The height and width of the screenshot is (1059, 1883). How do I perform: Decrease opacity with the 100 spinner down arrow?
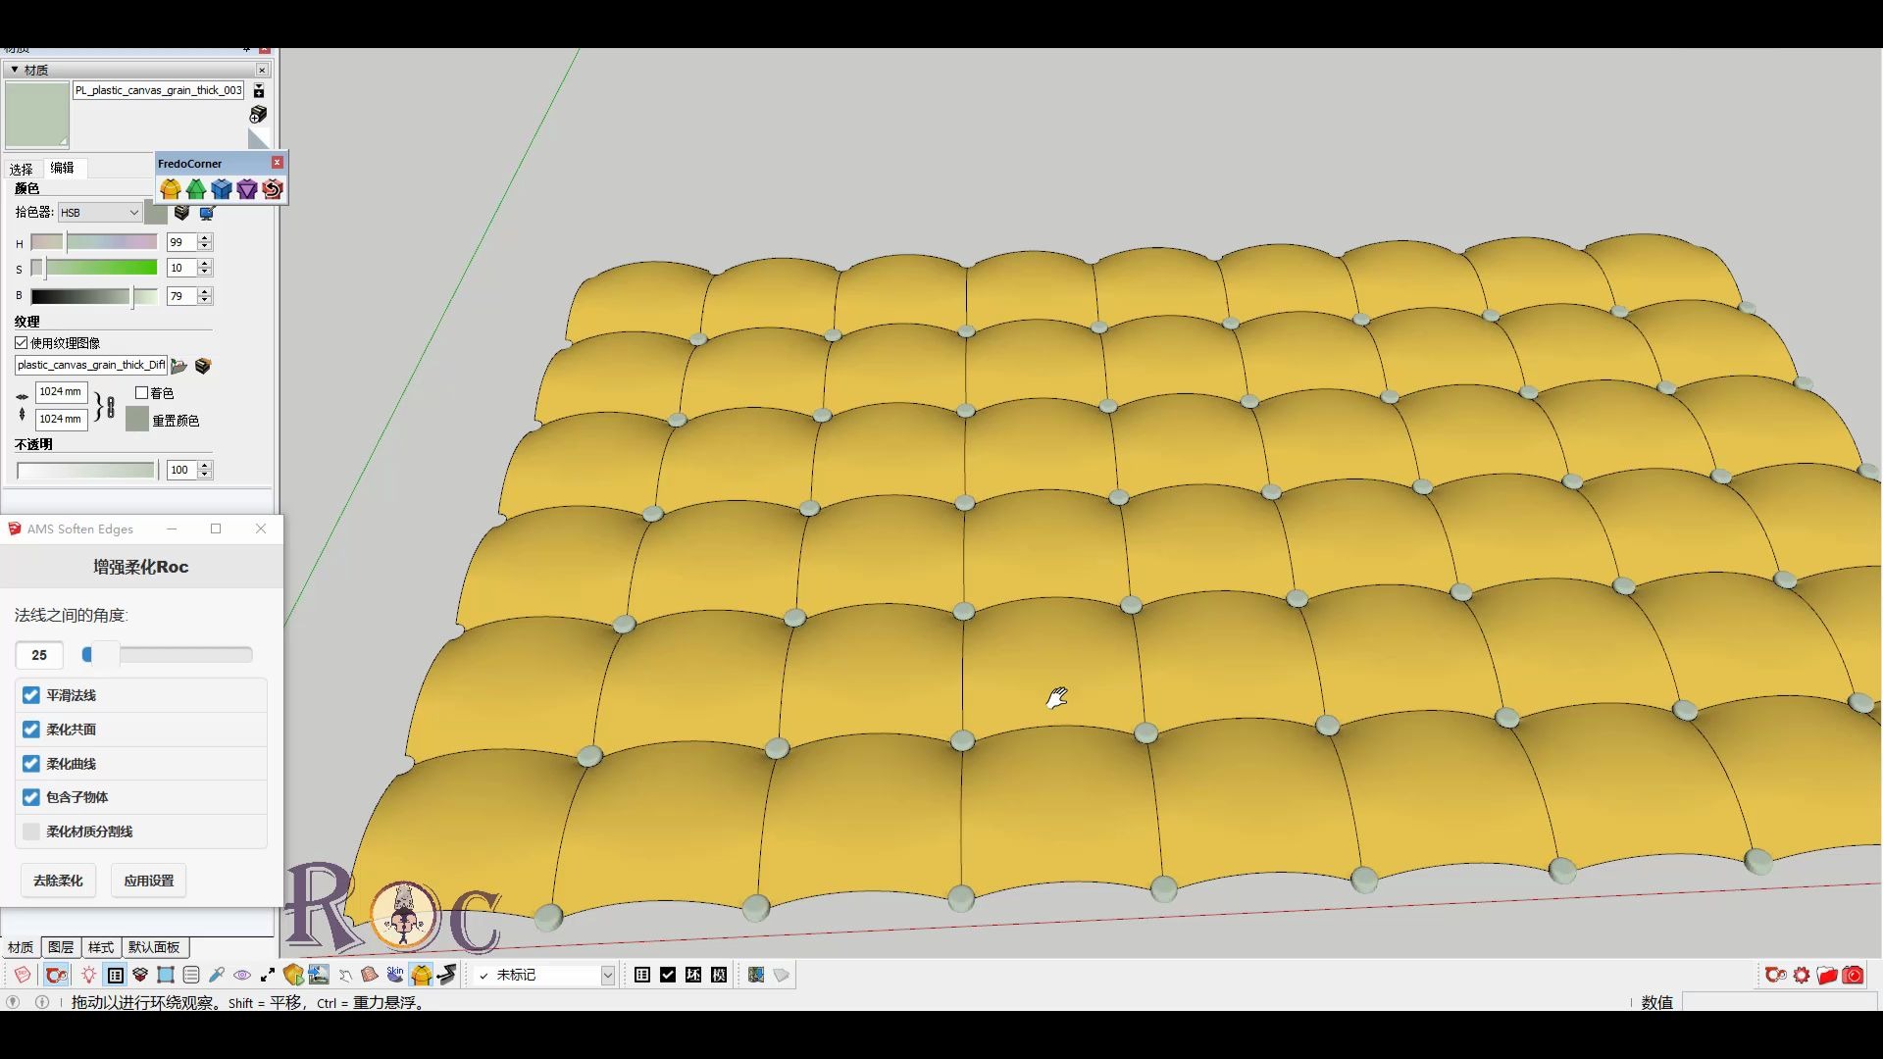pos(205,475)
